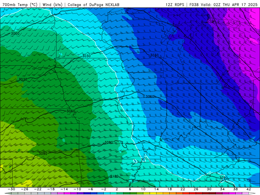Click the 2 color scale label
Screen dimensions: 260x195
pos(117,189)
